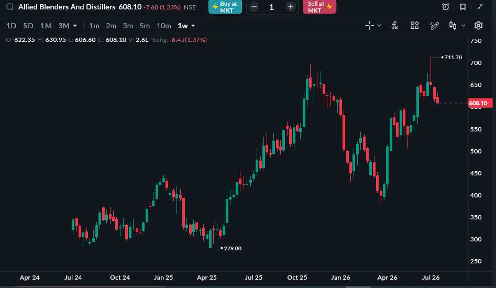Open the drawing tools pencil-ruler icon
Viewport: 496px width, 288px height.
pos(435,25)
